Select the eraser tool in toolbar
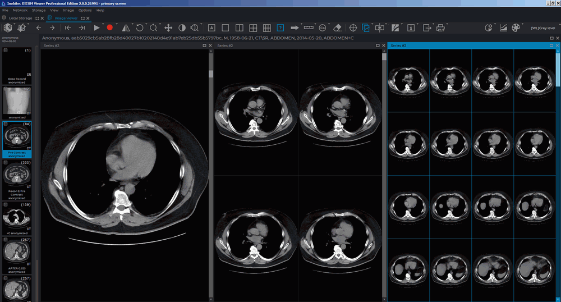The image size is (561, 302). coord(337,28)
